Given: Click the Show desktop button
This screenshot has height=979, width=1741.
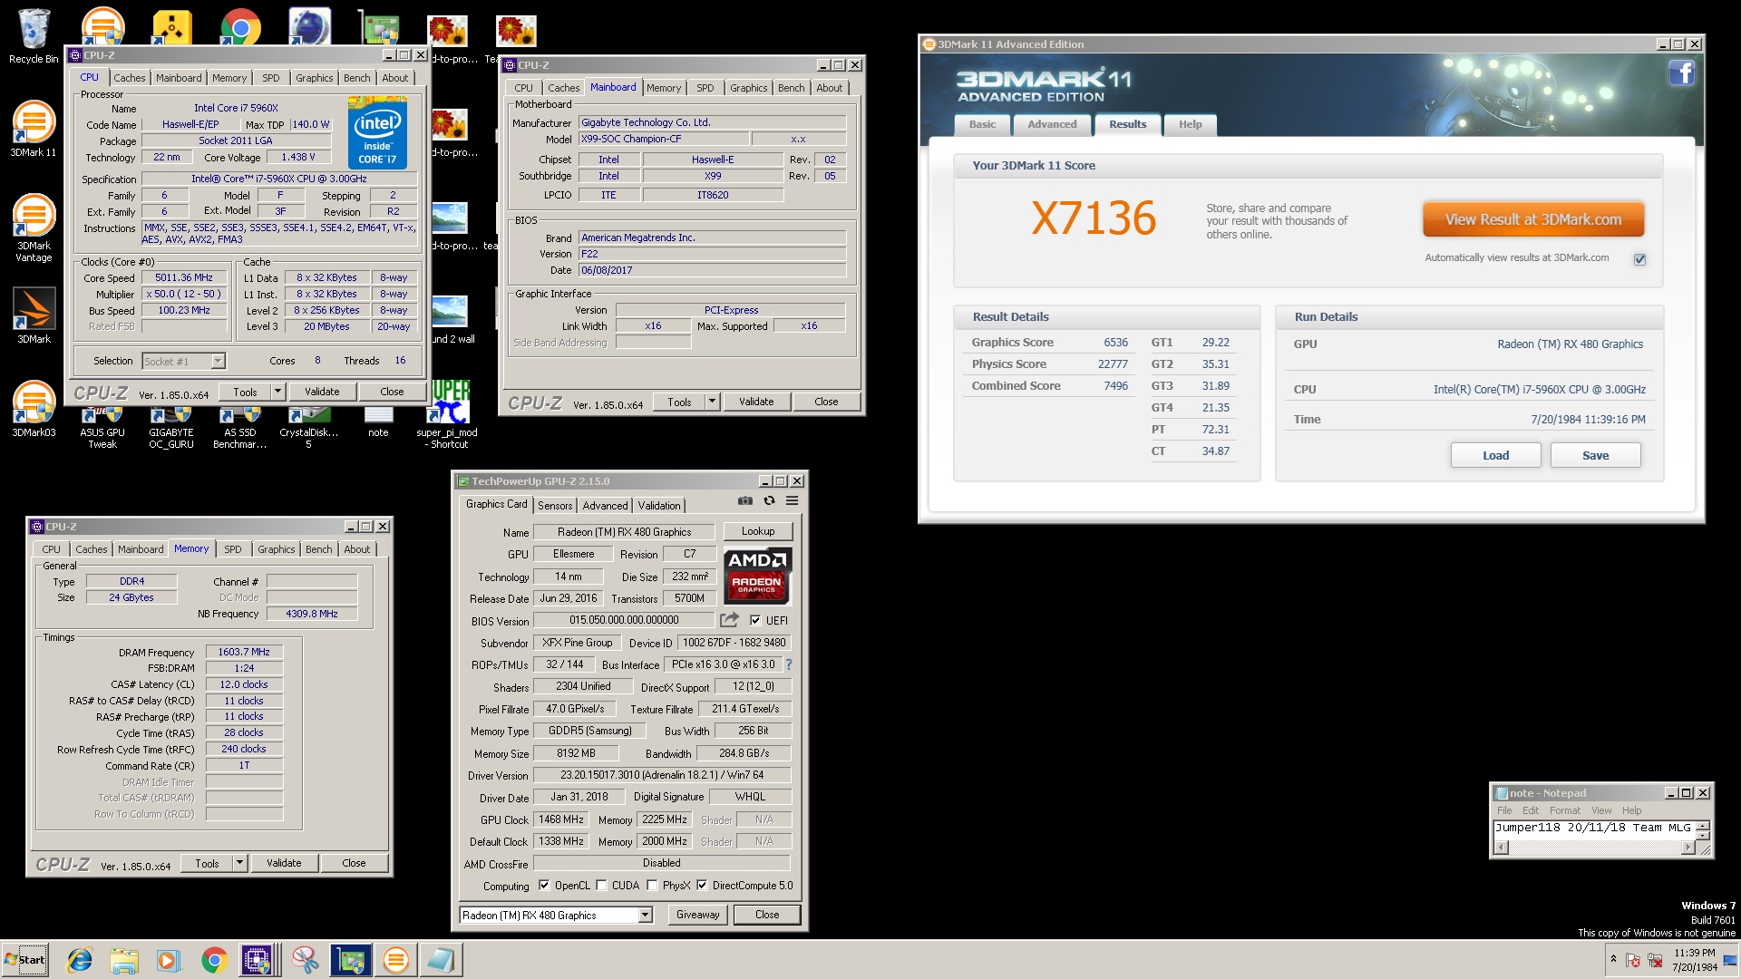Looking at the screenshot, I should tap(1732, 960).
